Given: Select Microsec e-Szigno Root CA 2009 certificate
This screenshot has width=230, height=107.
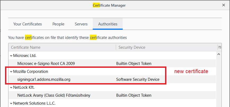Looking at the screenshot, I should [46, 64].
